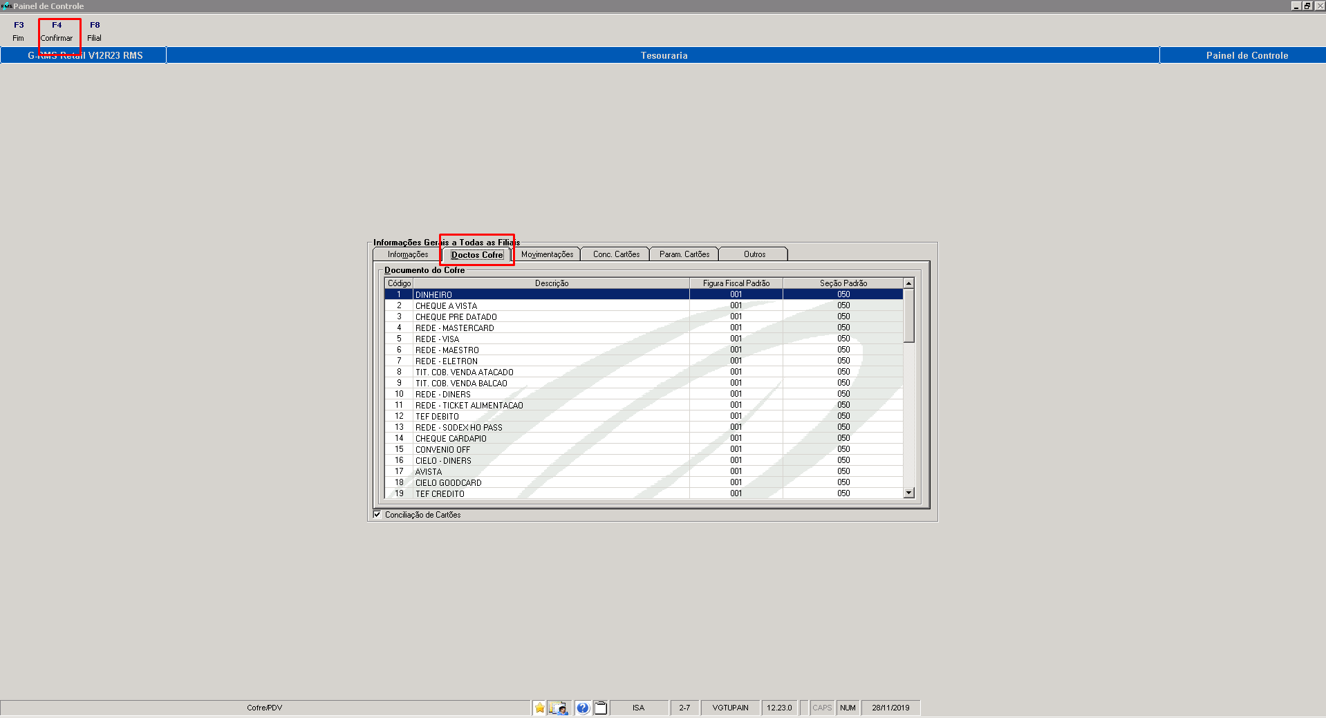
Task: Select the REDE - DINERS row
Action: click(x=644, y=394)
